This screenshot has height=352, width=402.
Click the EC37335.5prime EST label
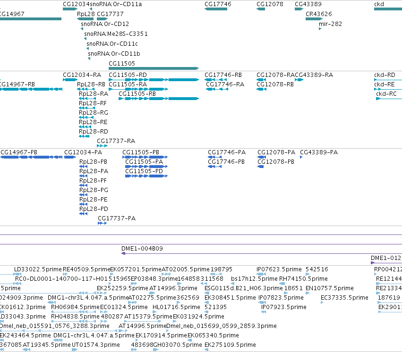coord(344,298)
